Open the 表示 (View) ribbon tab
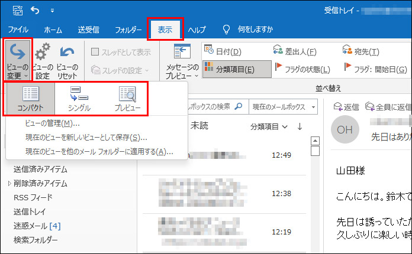 [166, 30]
